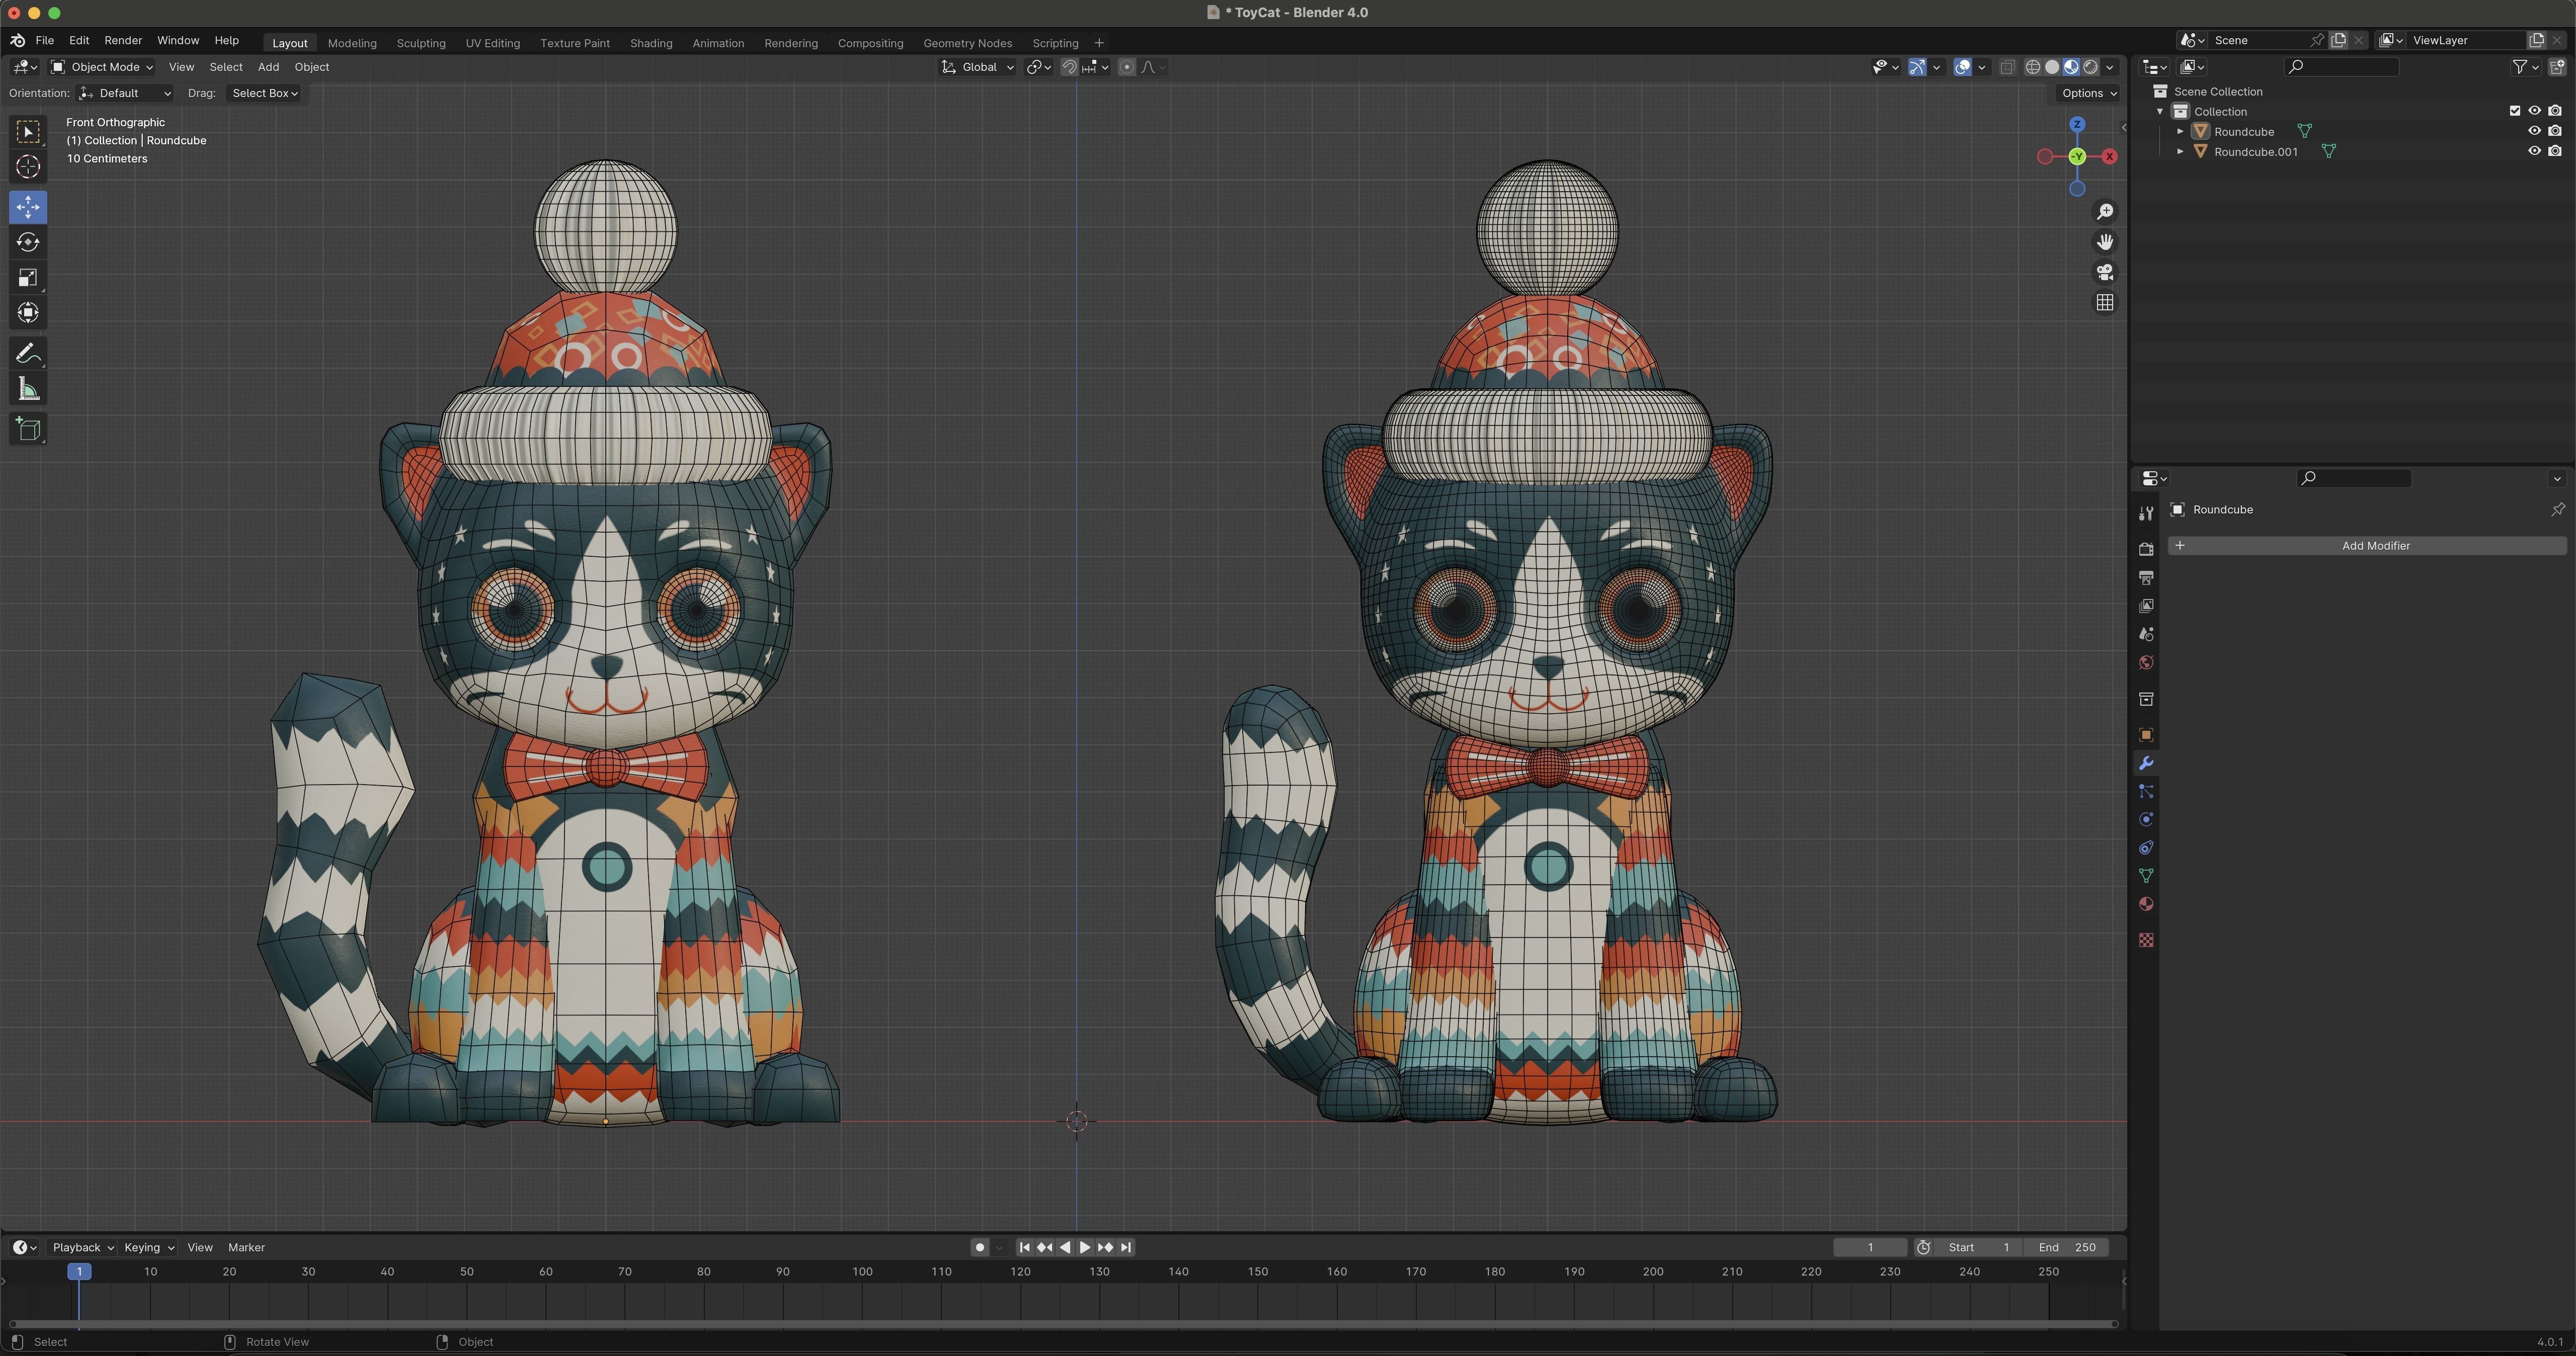Toggle Collection exclude checkbox
The width and height of the screenshot is (2576, 1356).
tap(2514, 111)
